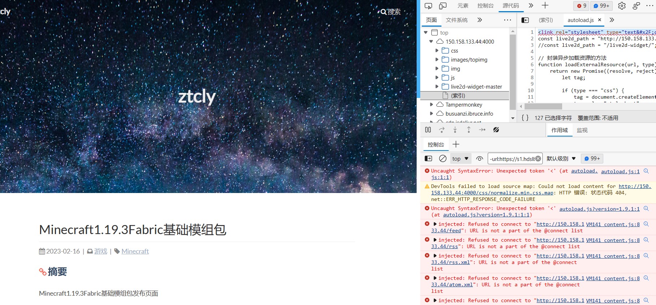Image resolution: width=656 pixels, height=305 pixels.
Task: Expand the Tampermonkey node
Action: click(x=431, y=104)
